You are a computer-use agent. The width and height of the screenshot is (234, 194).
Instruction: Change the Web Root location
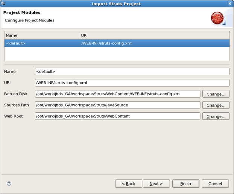(216, 116)
